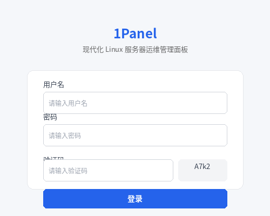The image size is (270, 216).
Task: Click the word Linux in the subtitle
Action: (114, 50)
